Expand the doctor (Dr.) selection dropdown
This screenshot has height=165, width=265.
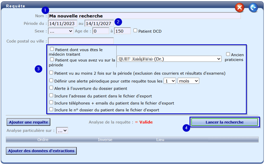(169, 59)
